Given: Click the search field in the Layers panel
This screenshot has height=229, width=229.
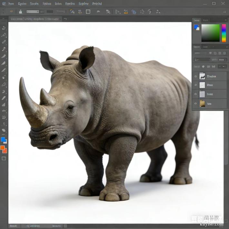Looking at the screenshot, I should click(200, 53).
